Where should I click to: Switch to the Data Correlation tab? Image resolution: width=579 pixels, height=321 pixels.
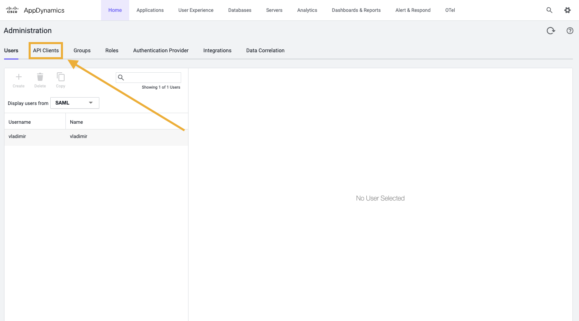coord(265,51)
